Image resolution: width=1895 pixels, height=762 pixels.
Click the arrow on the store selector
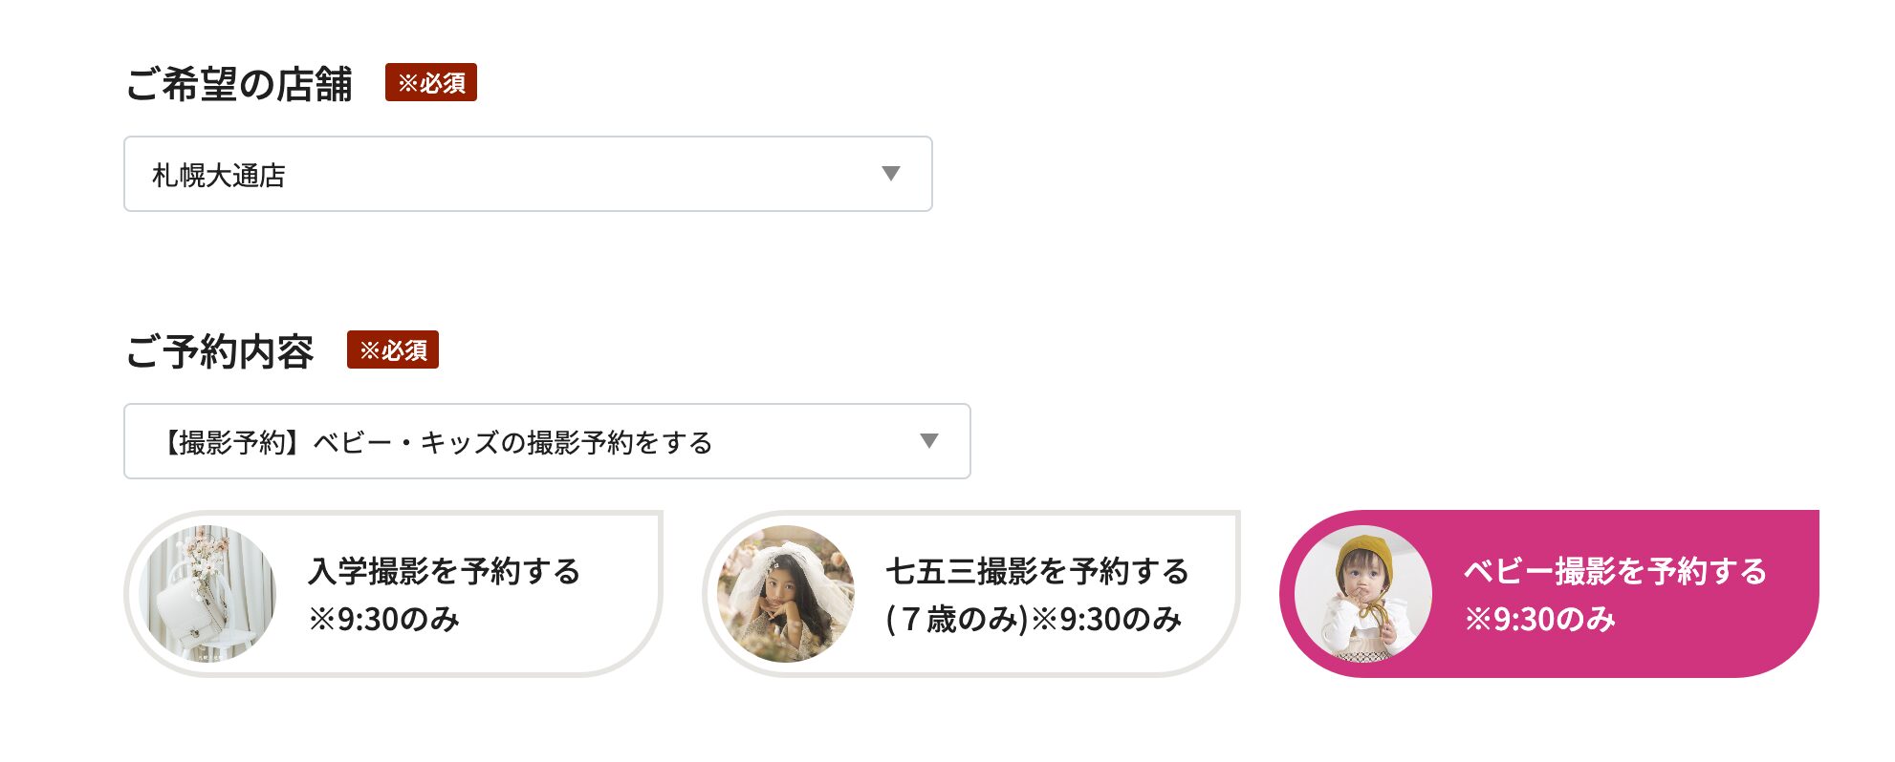coord(890,174)
